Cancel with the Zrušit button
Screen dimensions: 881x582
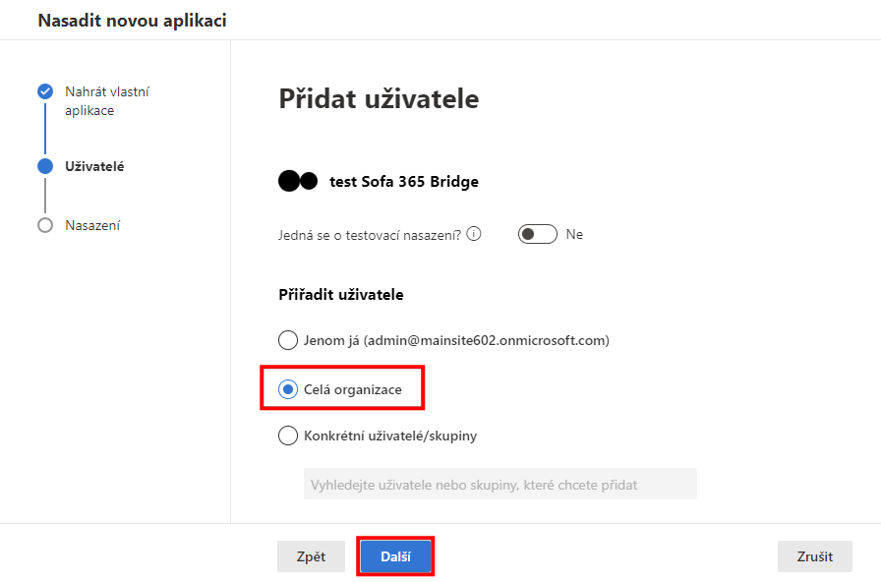point(815,556)
